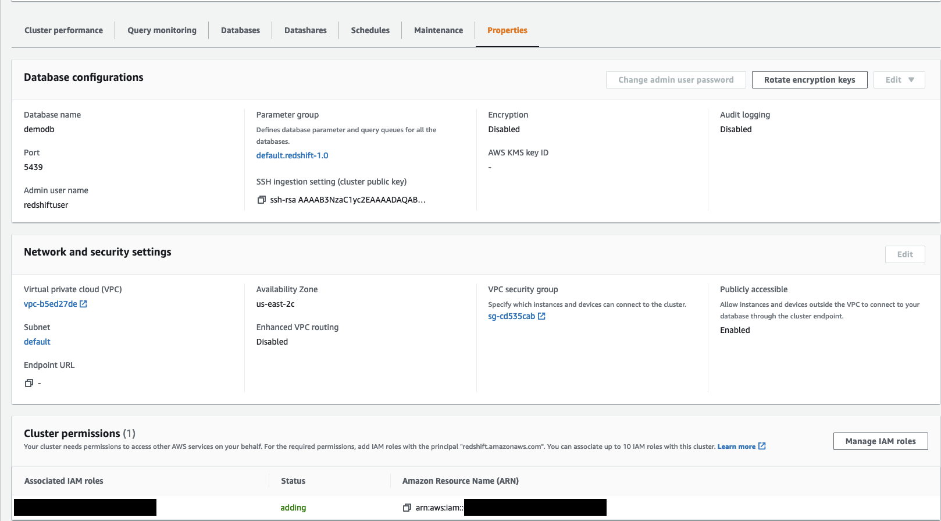Click Edit in Network and security settings
941x521 pixels.
905,254
